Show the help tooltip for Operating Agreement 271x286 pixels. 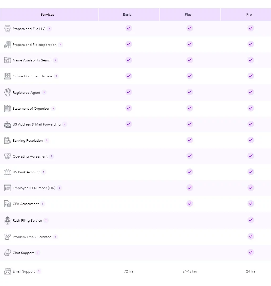(52, 157)
